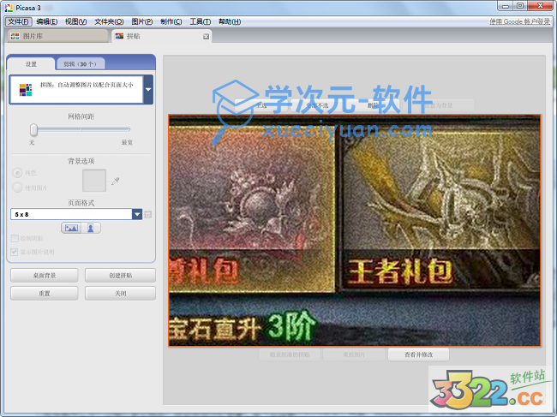The width and height of the screenshot is (557, 417).
Task: Open the 图片(P) menu
Action: (141, 21)
